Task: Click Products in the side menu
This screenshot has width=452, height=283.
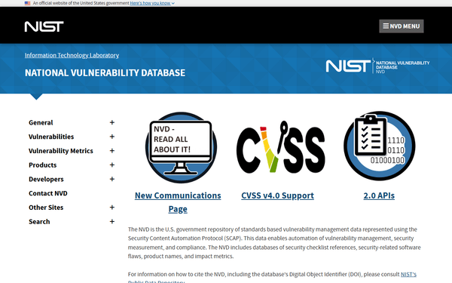Action: [x=43, y=165]
